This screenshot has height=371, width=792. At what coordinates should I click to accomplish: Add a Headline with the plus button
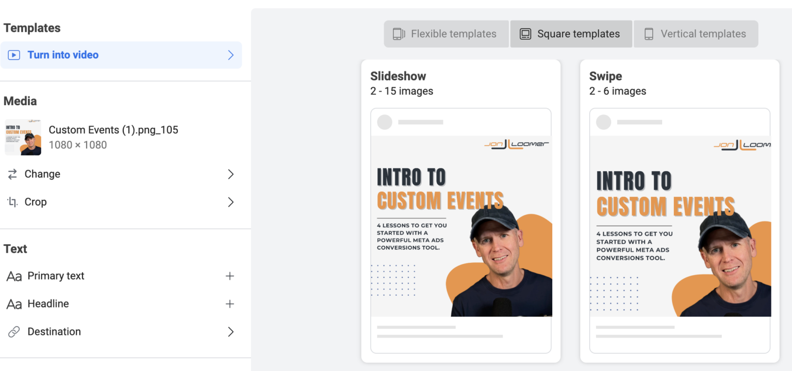[230, 303]
